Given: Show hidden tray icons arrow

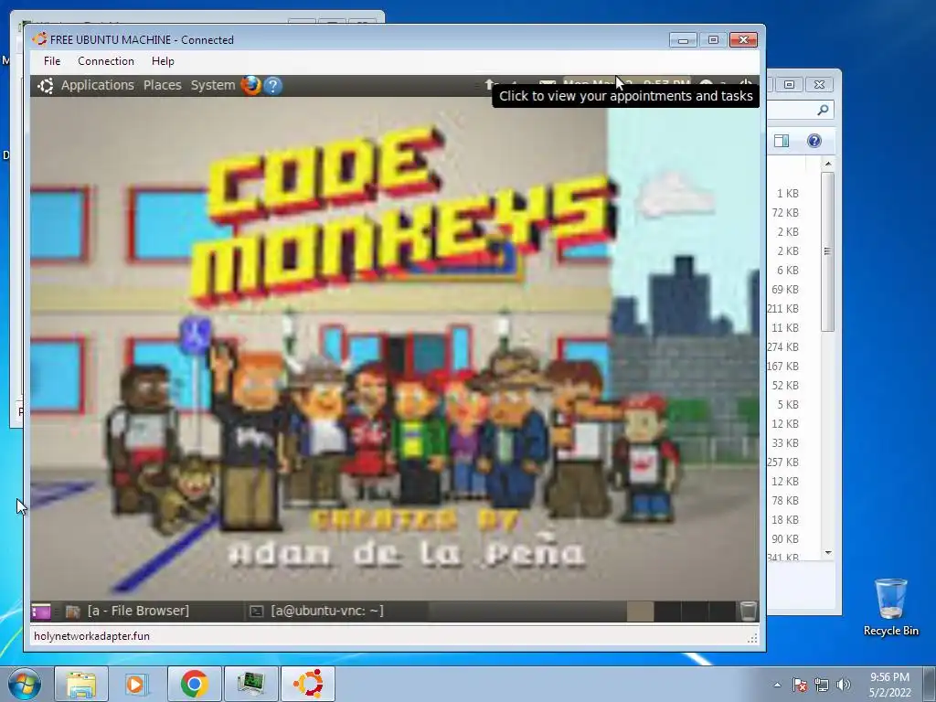Looking at the screenshot, I should pyautogui.click(x=777, y=685).
